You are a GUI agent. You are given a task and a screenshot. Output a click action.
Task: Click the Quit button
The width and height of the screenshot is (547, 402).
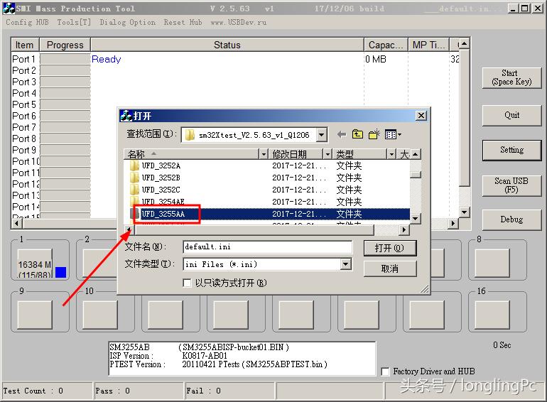[511, 115]
